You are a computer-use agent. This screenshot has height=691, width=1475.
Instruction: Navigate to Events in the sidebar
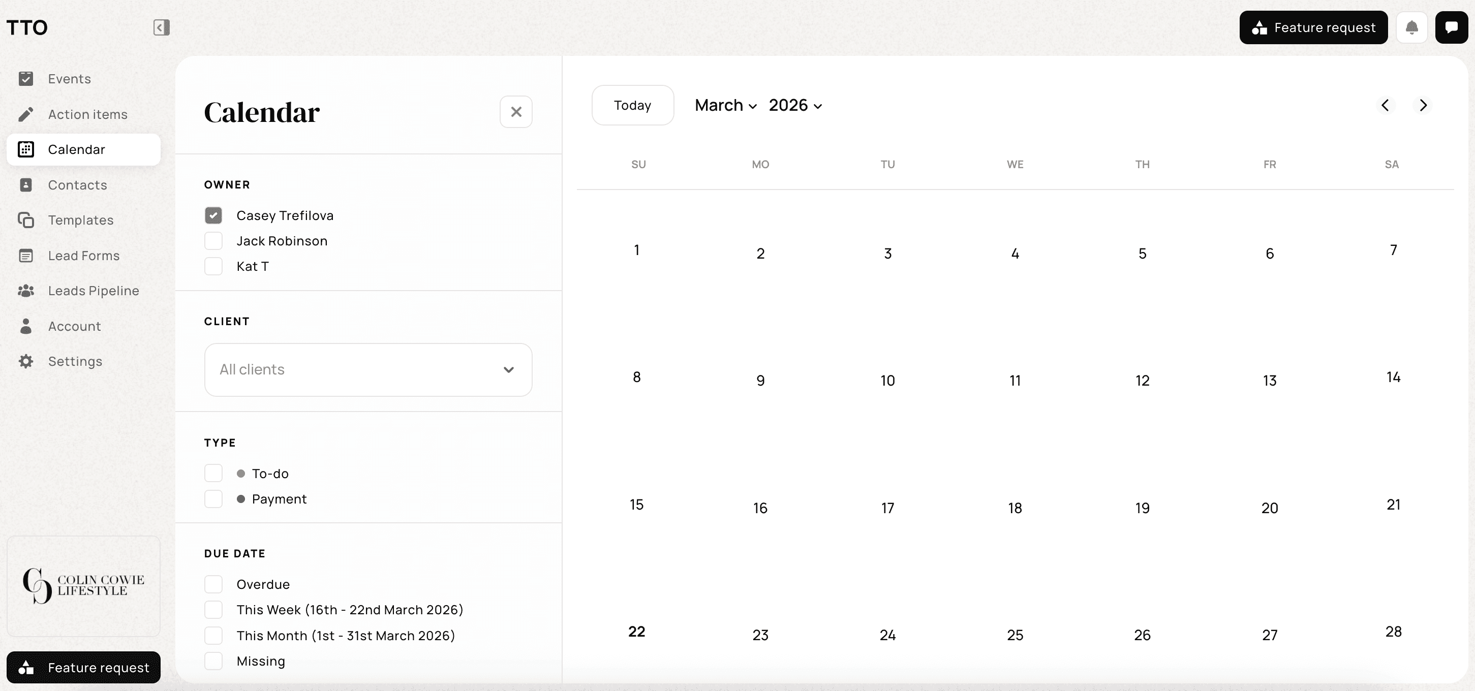tap(69, 79)
